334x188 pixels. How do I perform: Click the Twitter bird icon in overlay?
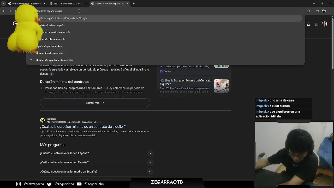tap(49, 184)
